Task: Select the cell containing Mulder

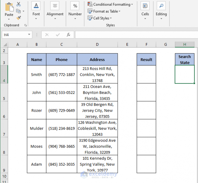Action: point(37,128)
